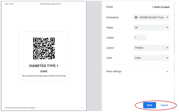Screen dimensions: 179x112
Task: Click the Copies label
Action: (x=110, y=38)
